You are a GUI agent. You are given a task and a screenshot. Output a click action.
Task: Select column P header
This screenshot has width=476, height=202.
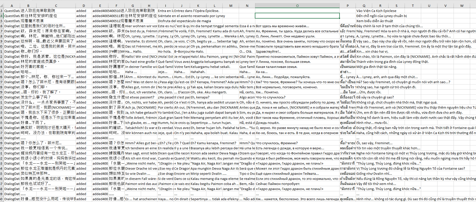point(347,6)
